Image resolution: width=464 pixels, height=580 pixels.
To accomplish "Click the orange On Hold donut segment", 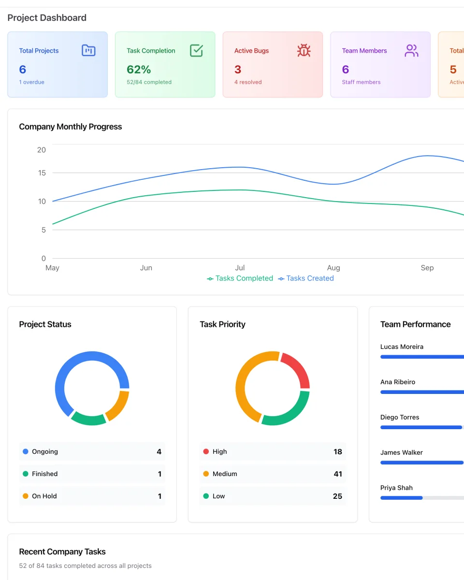I will 119,407.
